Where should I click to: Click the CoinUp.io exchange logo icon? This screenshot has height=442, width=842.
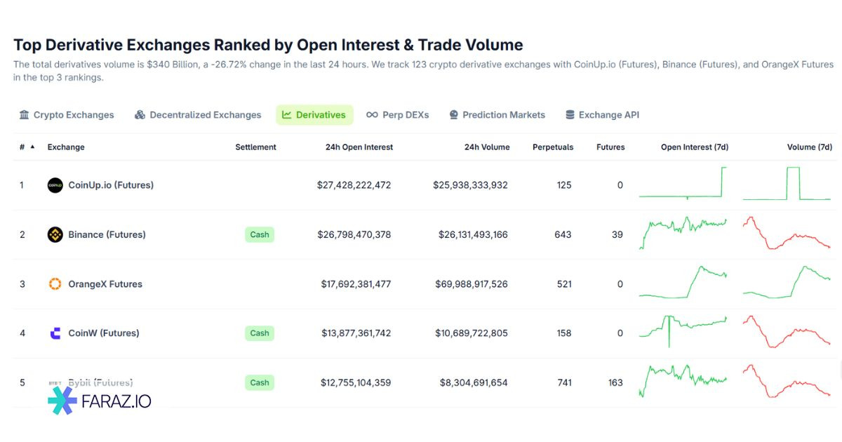coord(55,185)
